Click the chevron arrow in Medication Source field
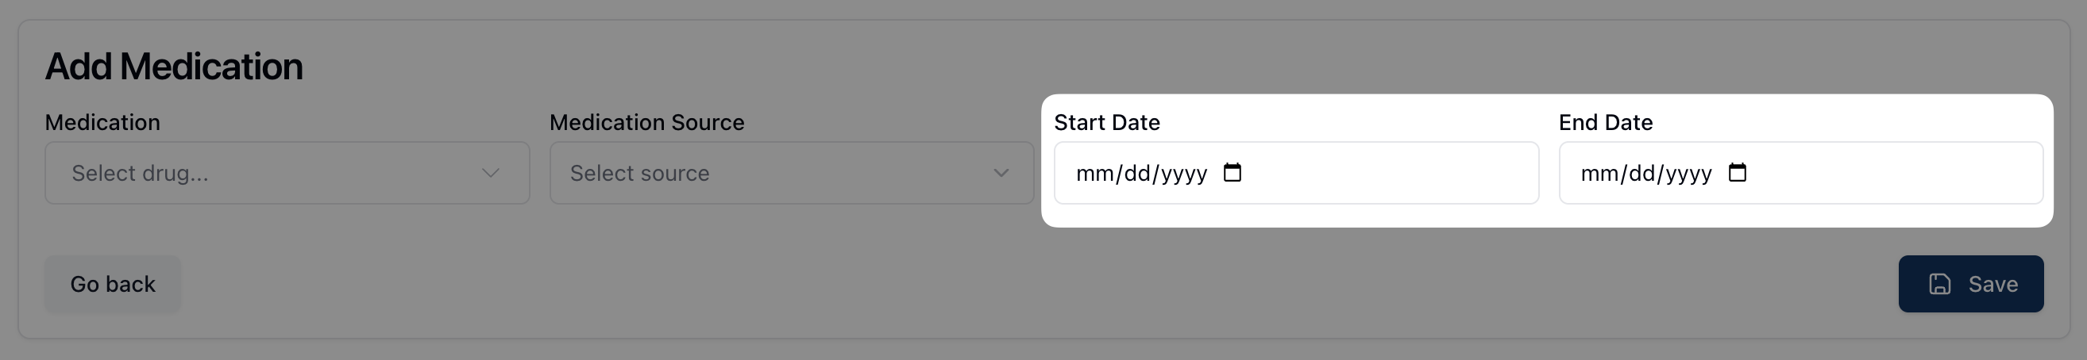The height and width of the screenshot is (360, 2087). (x=1001, y=173)
